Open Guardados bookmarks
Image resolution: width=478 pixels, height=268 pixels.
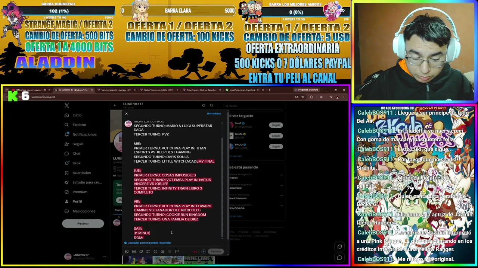(77, 173)
